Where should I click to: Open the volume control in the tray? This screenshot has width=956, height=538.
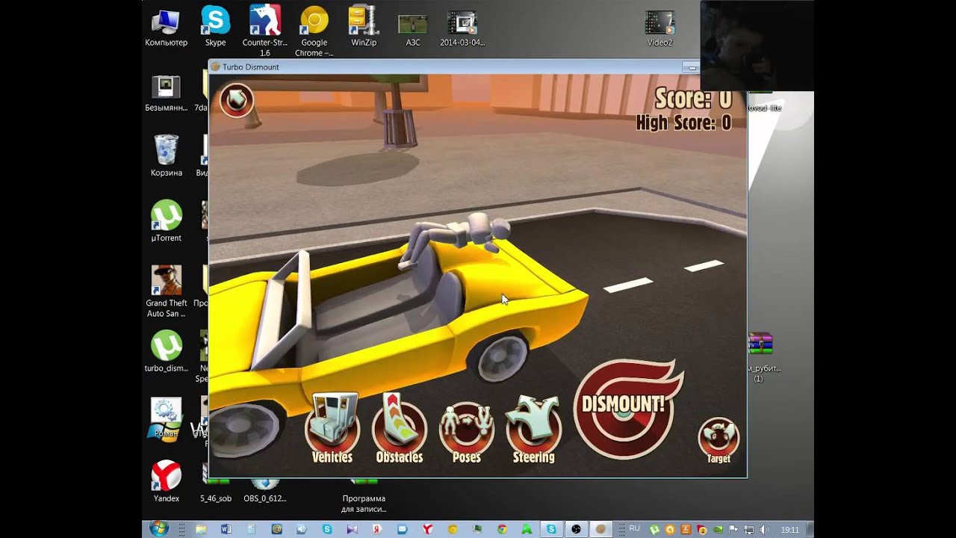(x=764, y=530)
